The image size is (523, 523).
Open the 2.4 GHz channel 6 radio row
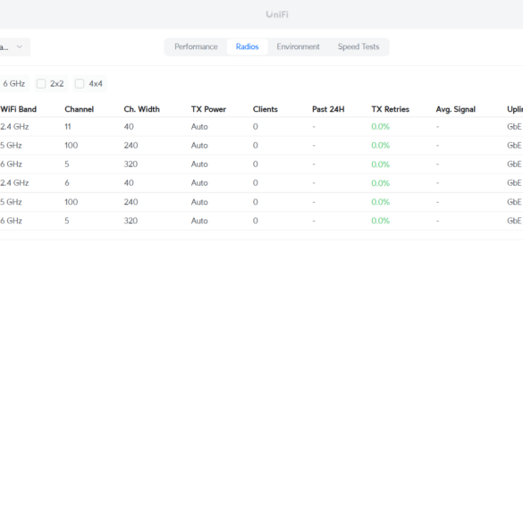261,182
